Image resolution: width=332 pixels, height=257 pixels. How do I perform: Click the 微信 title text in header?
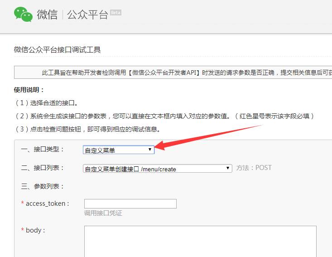47,15
